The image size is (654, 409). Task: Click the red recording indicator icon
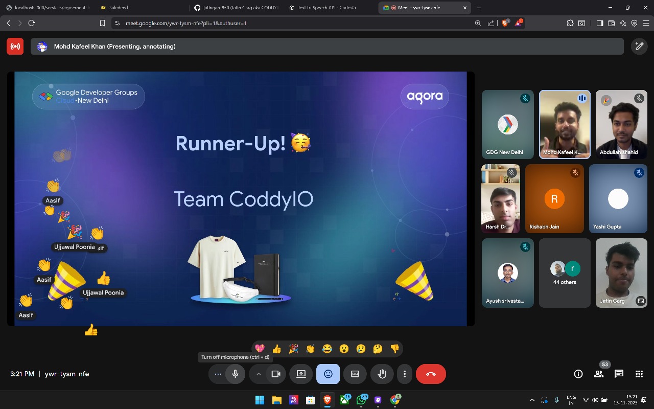[x=15, y=47]
